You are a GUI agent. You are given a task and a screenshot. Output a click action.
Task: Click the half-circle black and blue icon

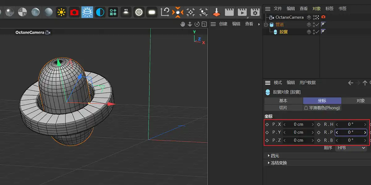point(100,12)
